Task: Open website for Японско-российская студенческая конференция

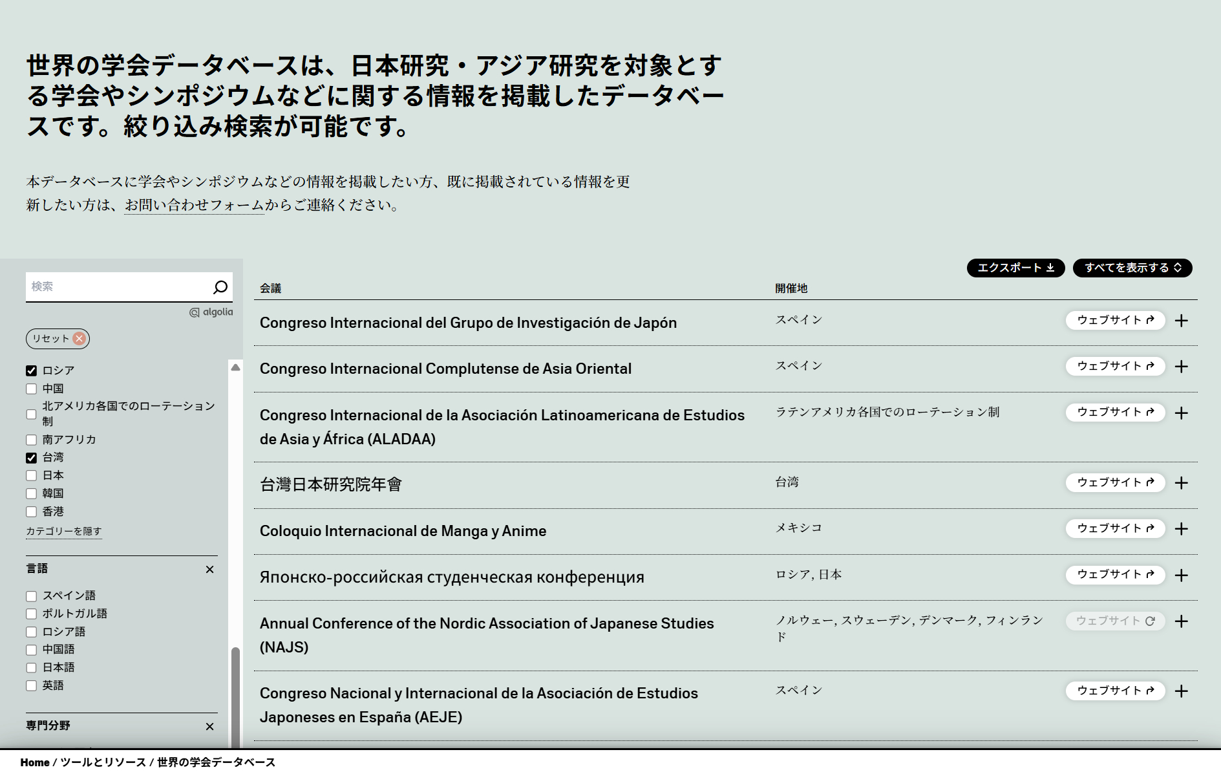Action: (1114, 575)
